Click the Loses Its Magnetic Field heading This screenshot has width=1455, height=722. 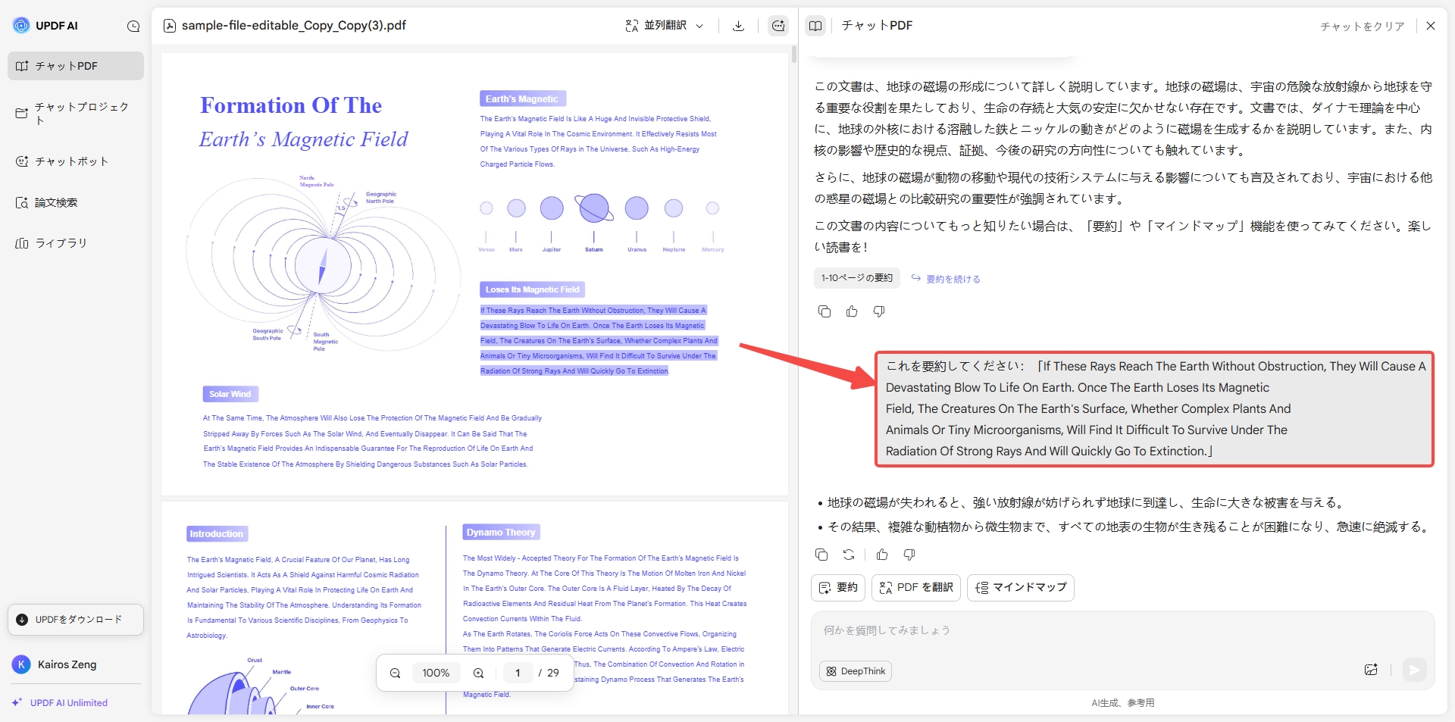click(532, 289)
